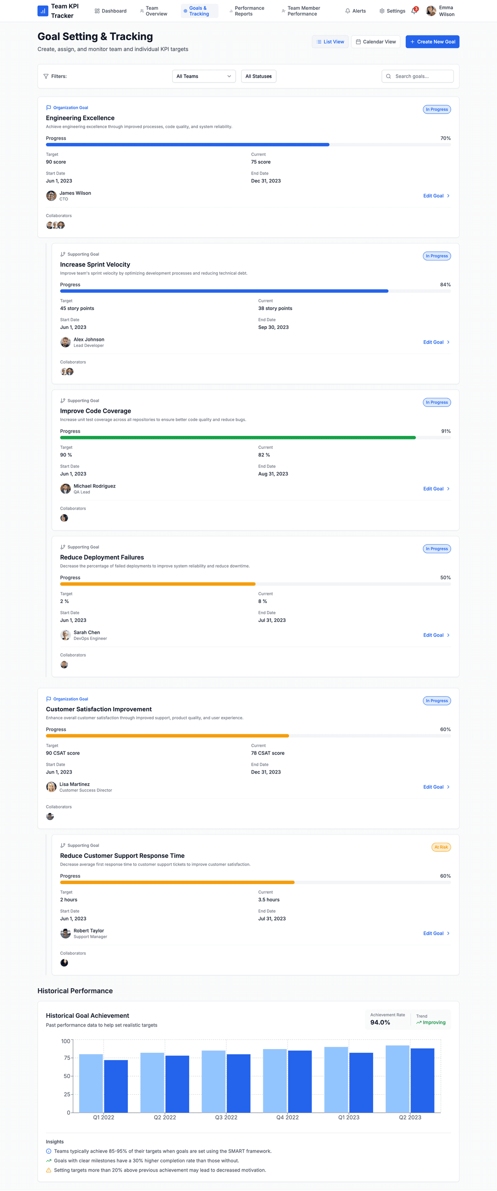The height and width of the screenshot is (1191, 497).
Task: Click the Q2 2023 dark blue chart bar
Action: pyautogui.click(x=422, y=1080)
